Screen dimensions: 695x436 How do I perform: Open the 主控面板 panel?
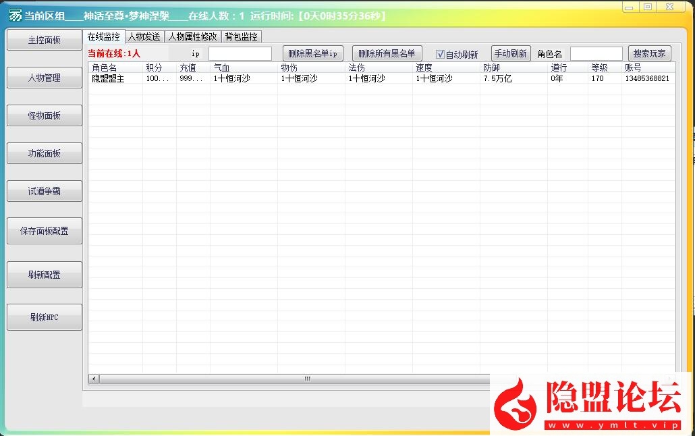44,40
